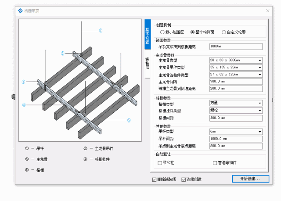The width and height of the screenshot is (281, 201).
Task: Uncheck the 连续创建 checkbox
Action: (184, 179)
